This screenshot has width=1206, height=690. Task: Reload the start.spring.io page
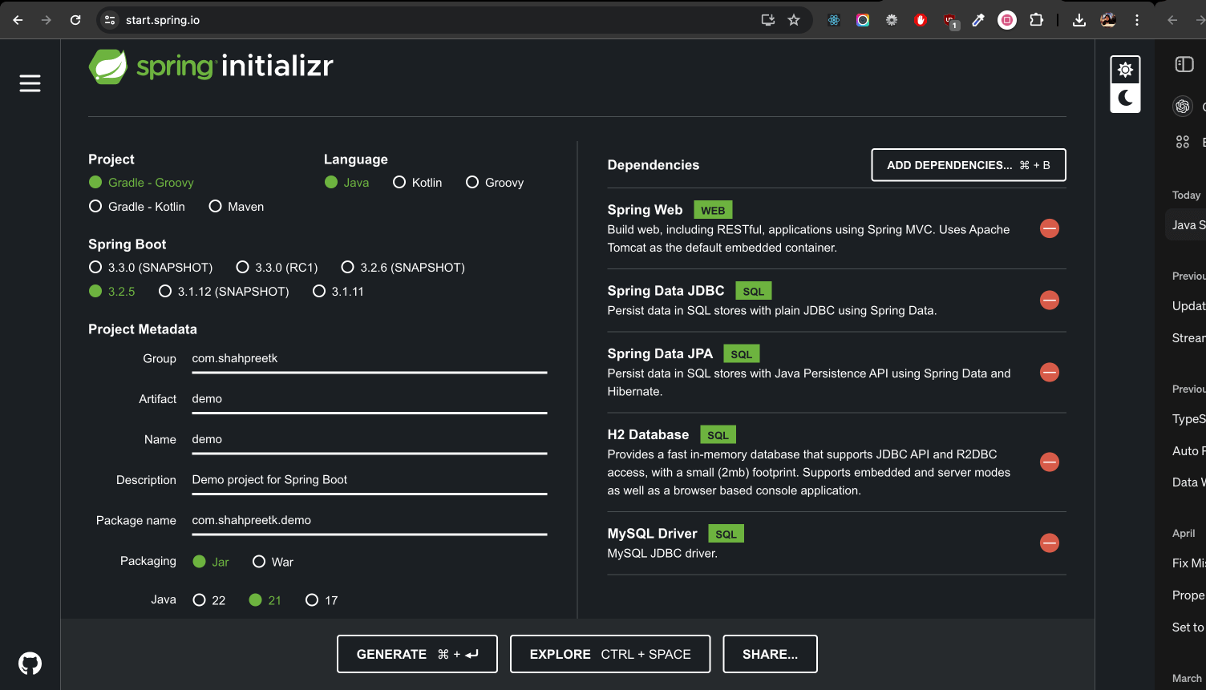pos(75,20)
